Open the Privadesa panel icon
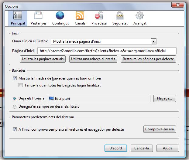Image resolution: width=189 pixels, height=160 pixels. [x=99, y=16]
